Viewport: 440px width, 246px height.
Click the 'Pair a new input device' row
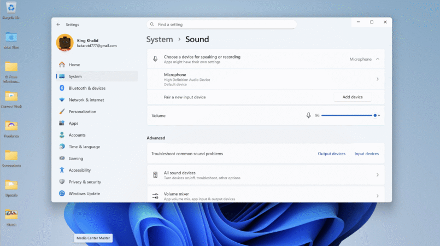[x=266, y=97]
